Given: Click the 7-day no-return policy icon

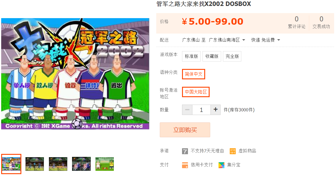Looking at the screenshot, I should point(185,151).
